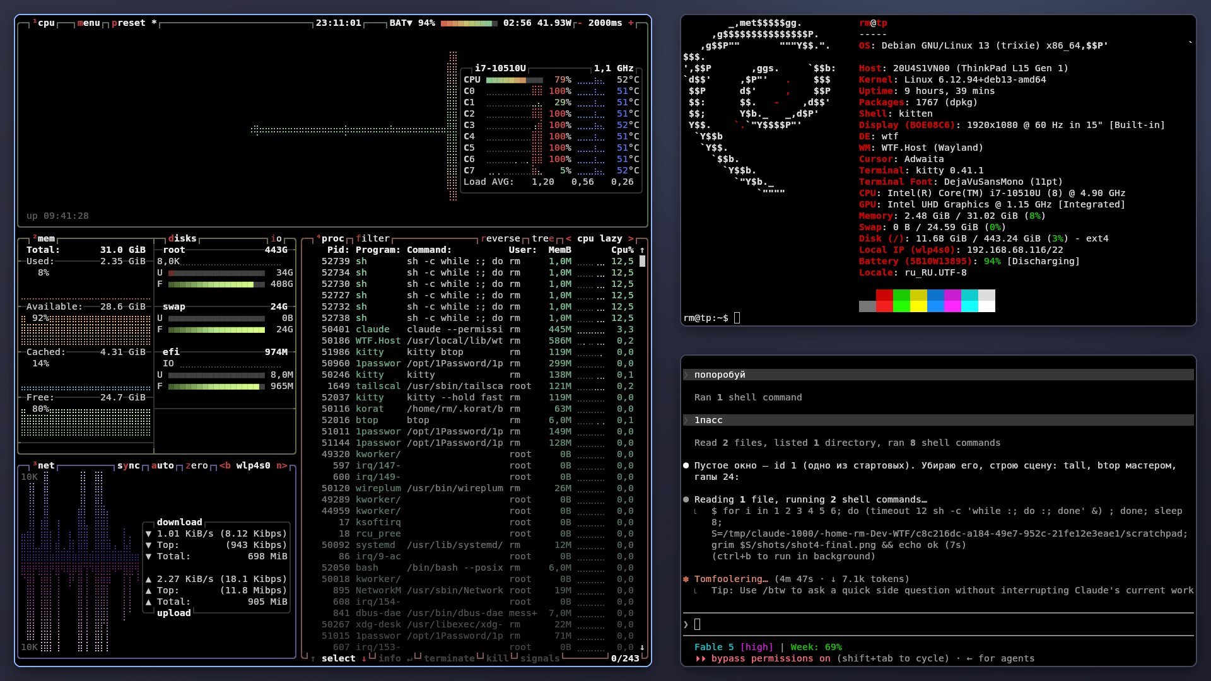This screenshot has width=1211, height=681.
Task: Expand the collapsed 'попоробуй' message
Action: [939, 375]
